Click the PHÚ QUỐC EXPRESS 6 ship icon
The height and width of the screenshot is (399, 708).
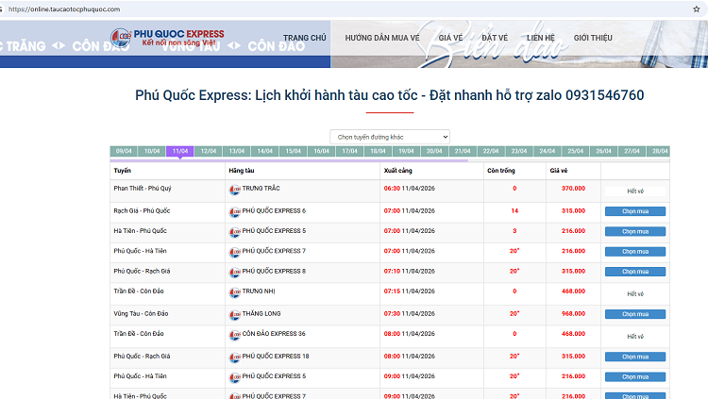[x=234, y=210]
